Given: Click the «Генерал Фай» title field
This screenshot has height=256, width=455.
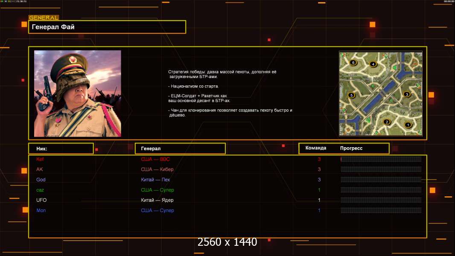Looking at the screenshot, I should point(107,27).
